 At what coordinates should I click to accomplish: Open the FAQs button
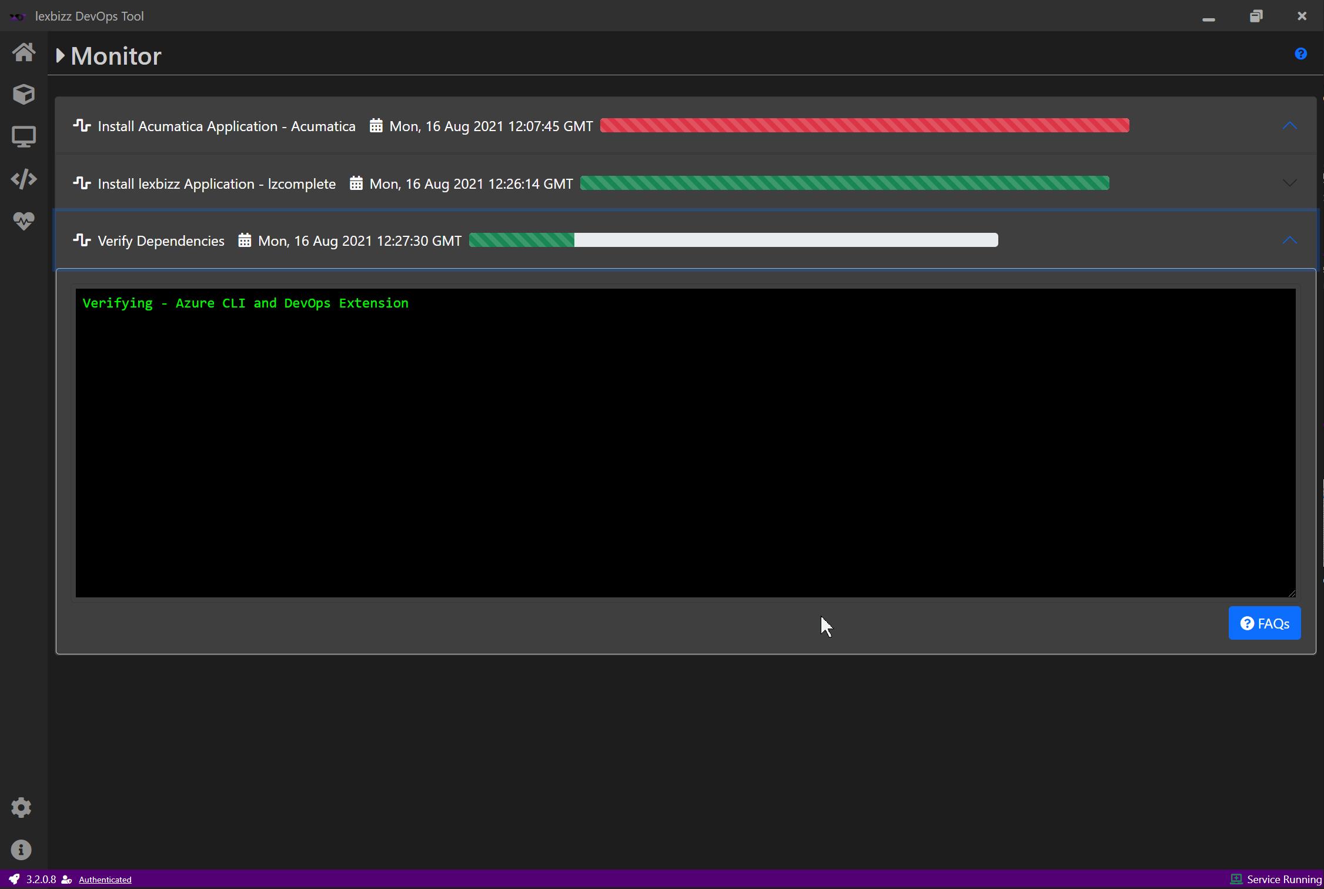[x=1265, y=623]
